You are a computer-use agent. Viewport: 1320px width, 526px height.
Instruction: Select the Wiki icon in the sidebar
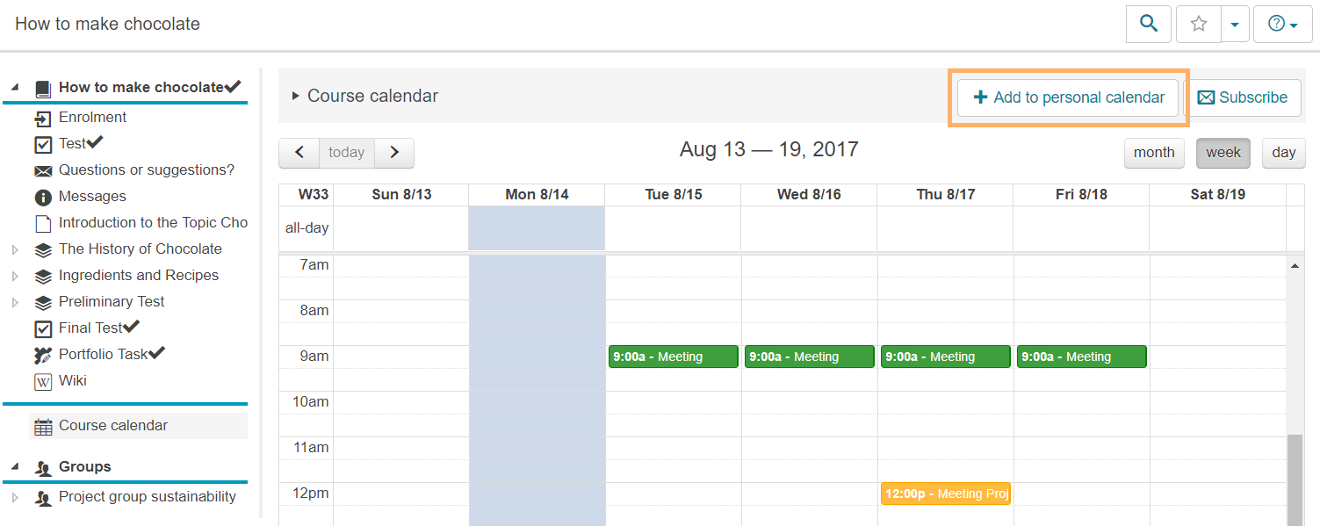click(43, 380)
